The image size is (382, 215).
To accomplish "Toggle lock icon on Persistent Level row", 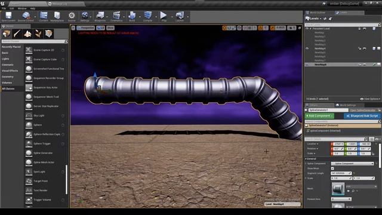I will tap(359, 29).
